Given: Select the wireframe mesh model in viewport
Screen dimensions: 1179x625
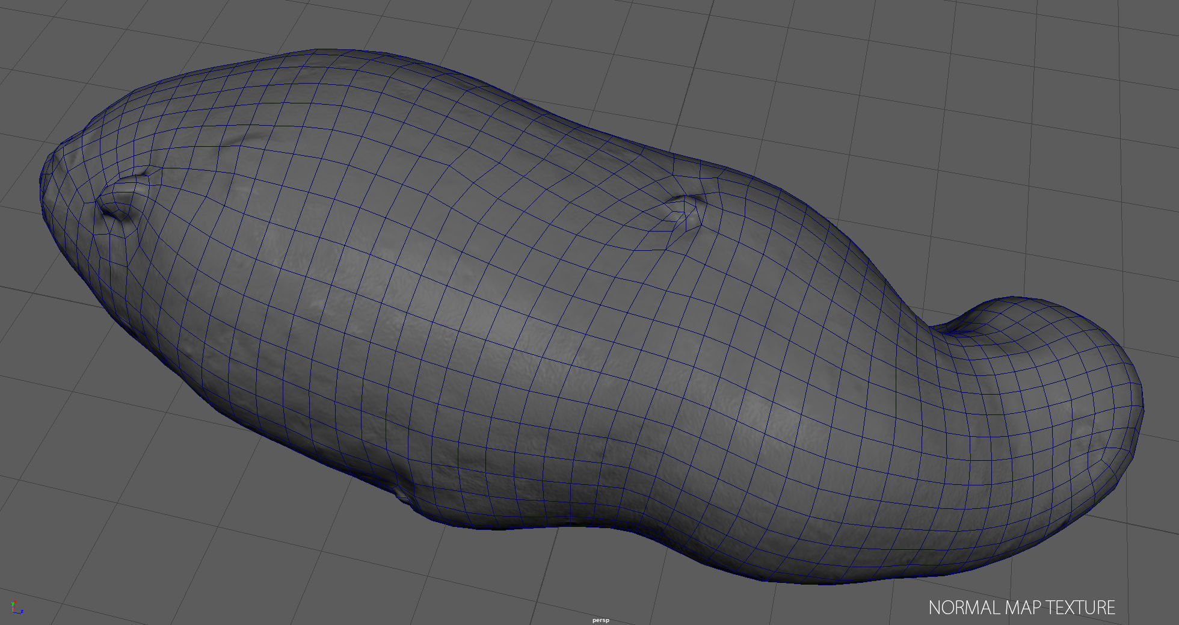Looking at the screenshot, I should click(x=593, y=317).
